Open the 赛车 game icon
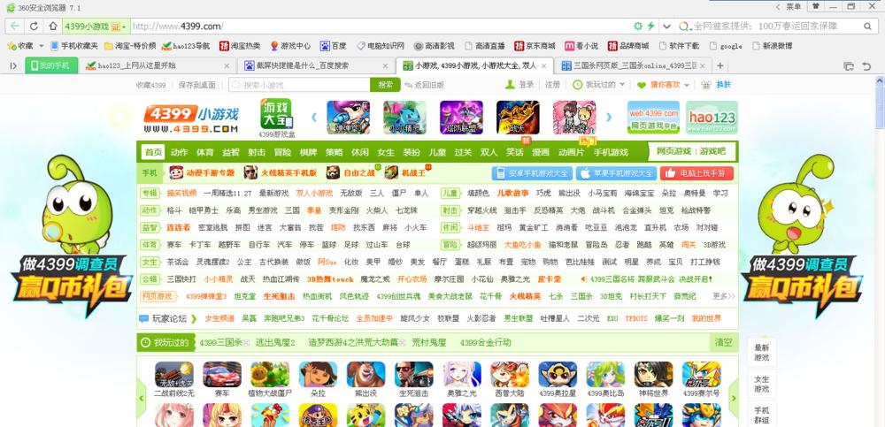Screen dimensions: 885x427 click(x=222, y=375)
